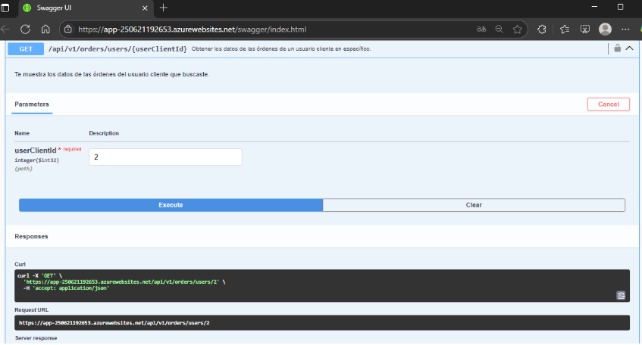Click the 'userClientId' parameter name
The height and width of the screenshot is (345, 642).
coord(35,151)
